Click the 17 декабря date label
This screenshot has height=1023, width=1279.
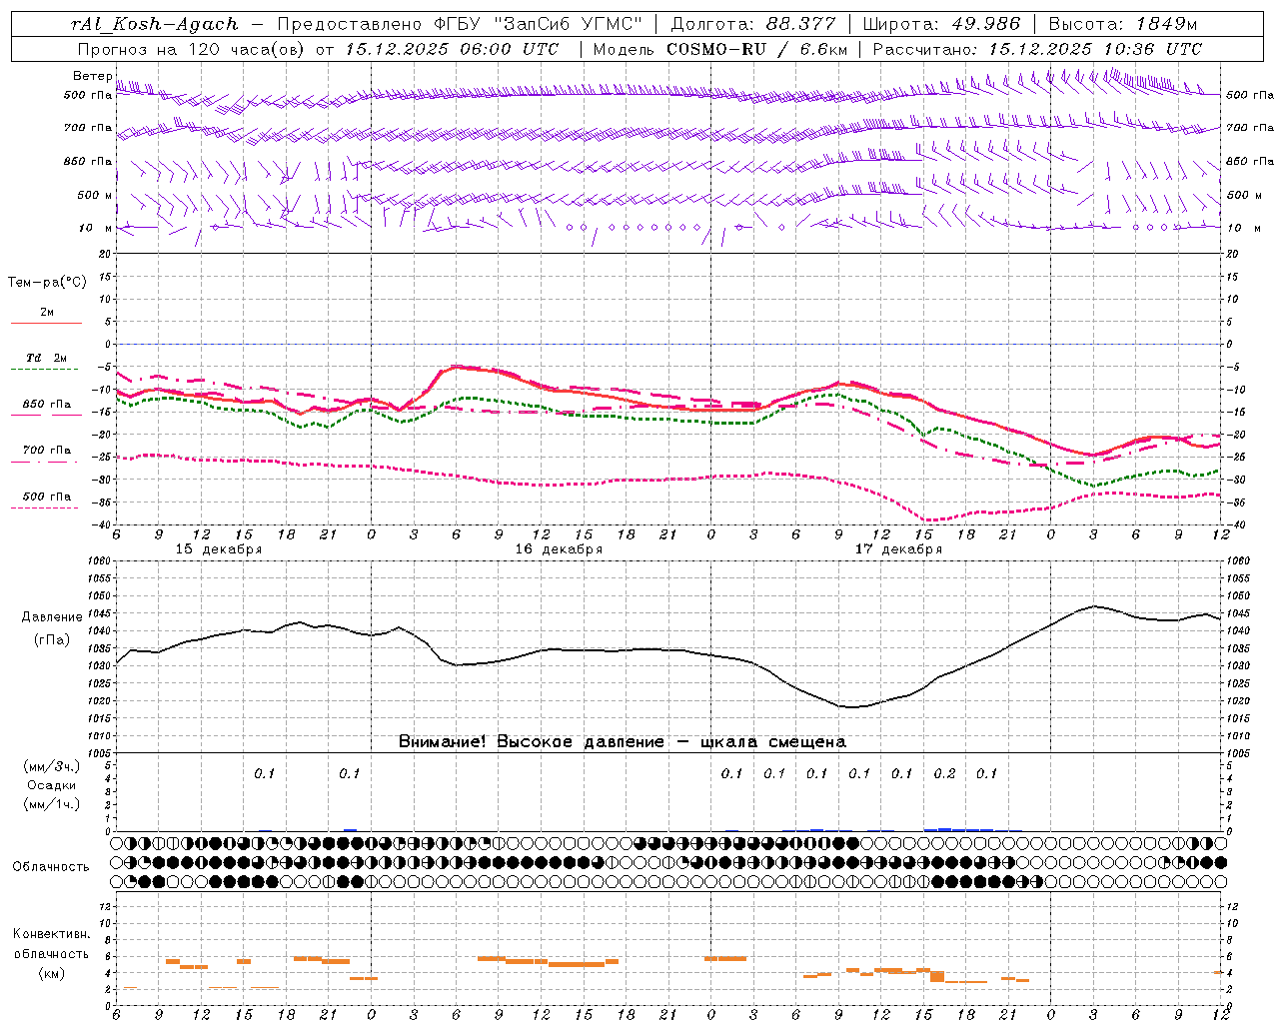coord(898,549)
